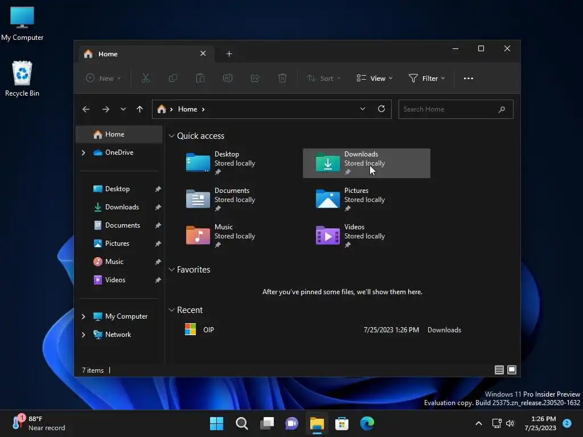
Task: Open the Sort dropdown menu
Action: pyautogui.click(x=323, y=79)
